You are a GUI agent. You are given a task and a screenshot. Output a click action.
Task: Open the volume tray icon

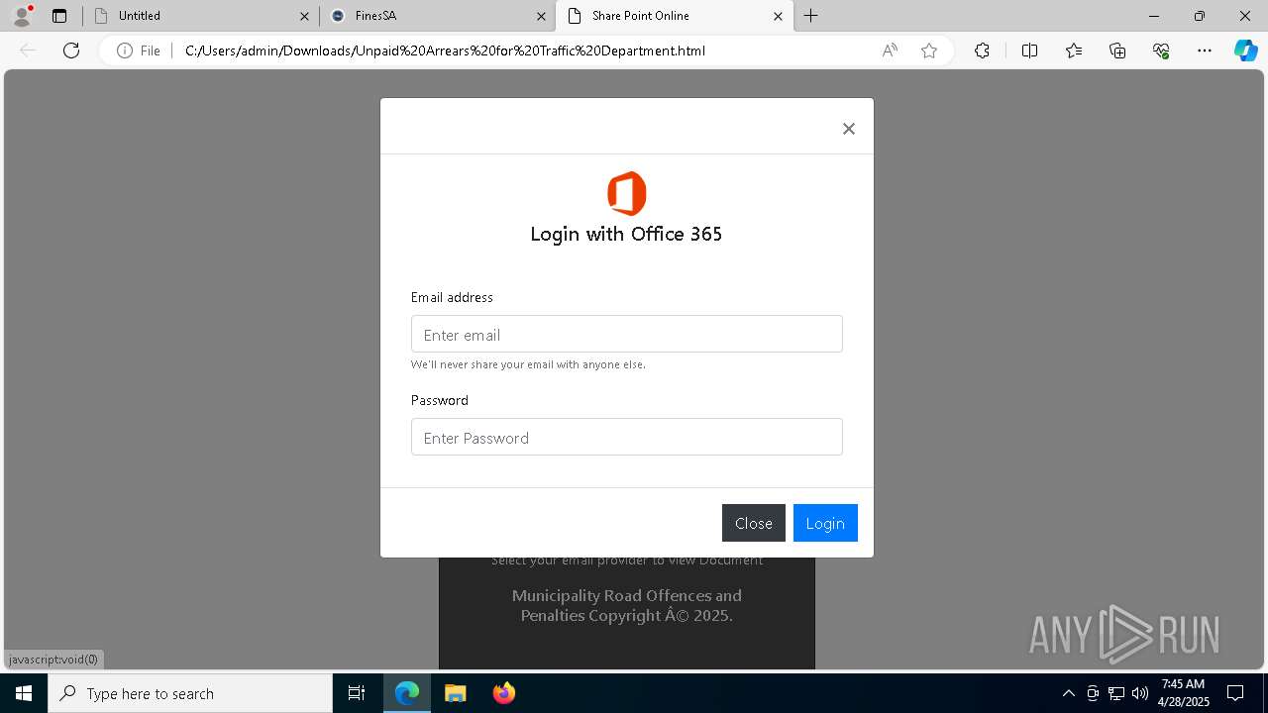(1139, 693)
